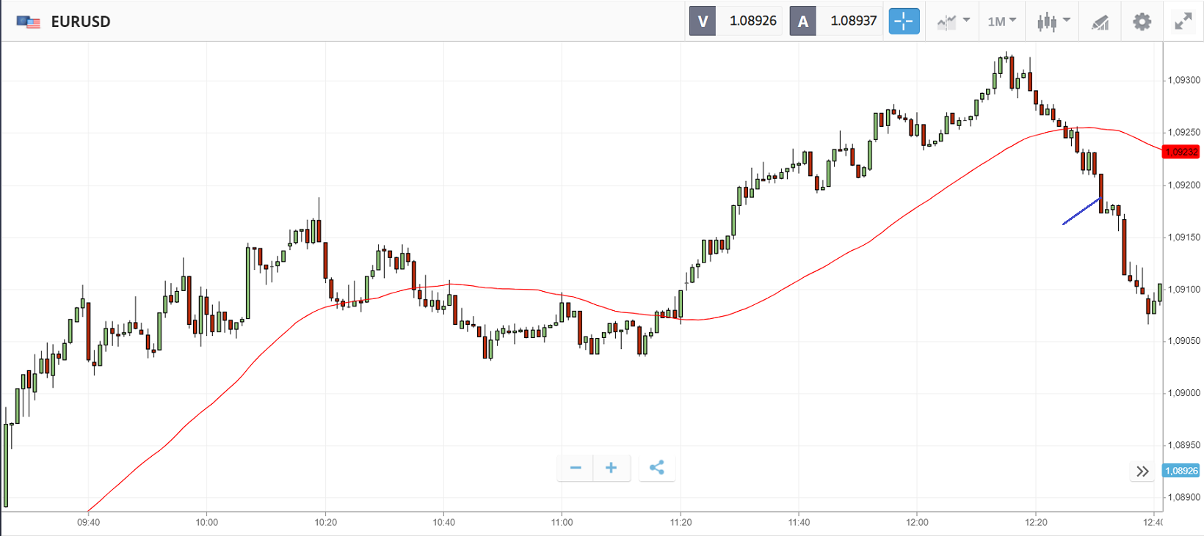Image resolution: width=1204 pixels, height=536 pixels.
Task: Zoom out with the minus button
Action: pos(576,468)
